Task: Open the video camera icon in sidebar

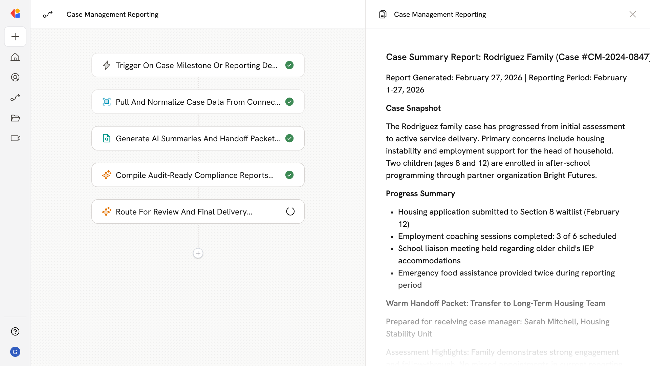Action: click(15, 138)
